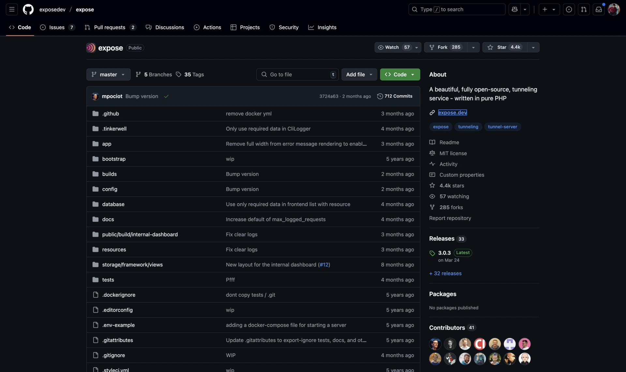Switch to the Pull requests tab
626x372 pixels.
click(110, 27)
